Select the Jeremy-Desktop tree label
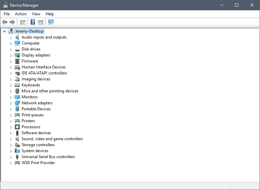The height and width of the screenshot is (190, 260). (29, 31)
